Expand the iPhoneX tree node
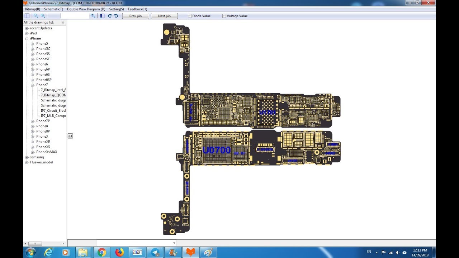Image resolution: width=459 pixels, height=258 pixels. coord(32,137)
